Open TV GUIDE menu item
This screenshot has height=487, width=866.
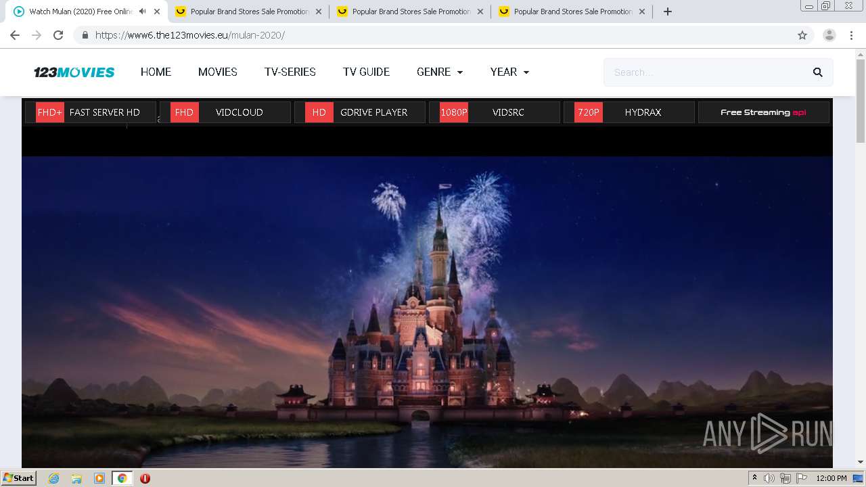click(366, 72)
